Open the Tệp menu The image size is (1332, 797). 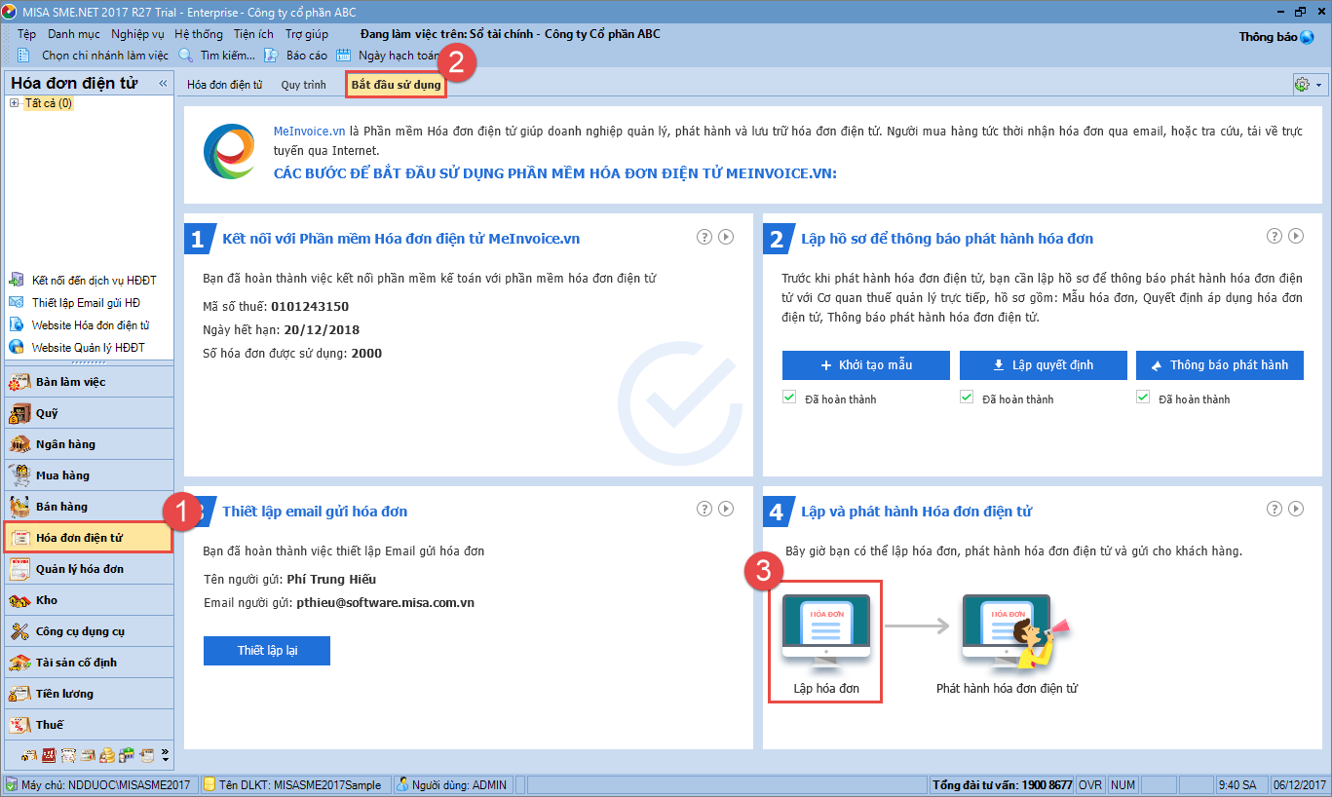coord(26,34)
